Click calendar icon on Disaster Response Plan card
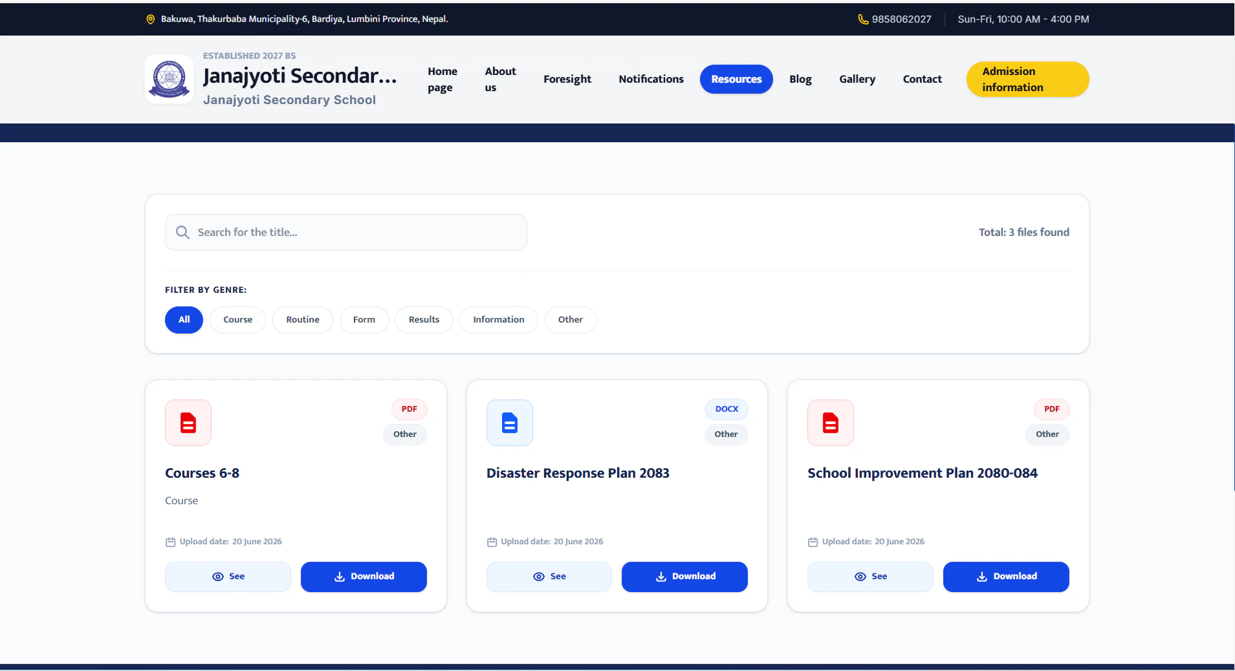Viewport: 1235px width, 671px height. point(492,542)
